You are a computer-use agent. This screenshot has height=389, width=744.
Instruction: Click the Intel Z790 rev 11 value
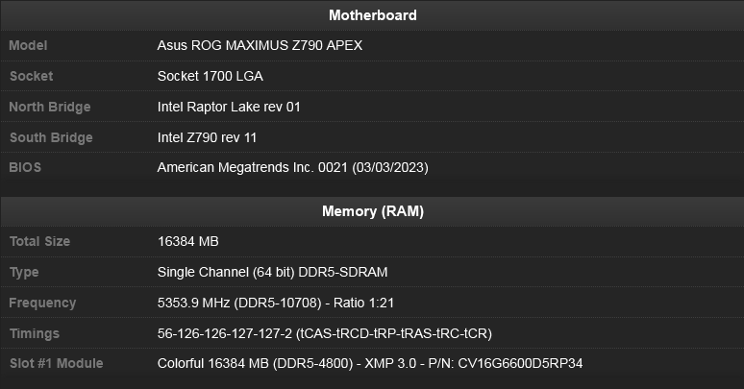click(207, 137)
